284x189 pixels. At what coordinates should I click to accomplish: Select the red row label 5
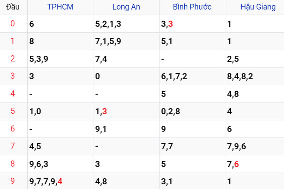point(12,111)
